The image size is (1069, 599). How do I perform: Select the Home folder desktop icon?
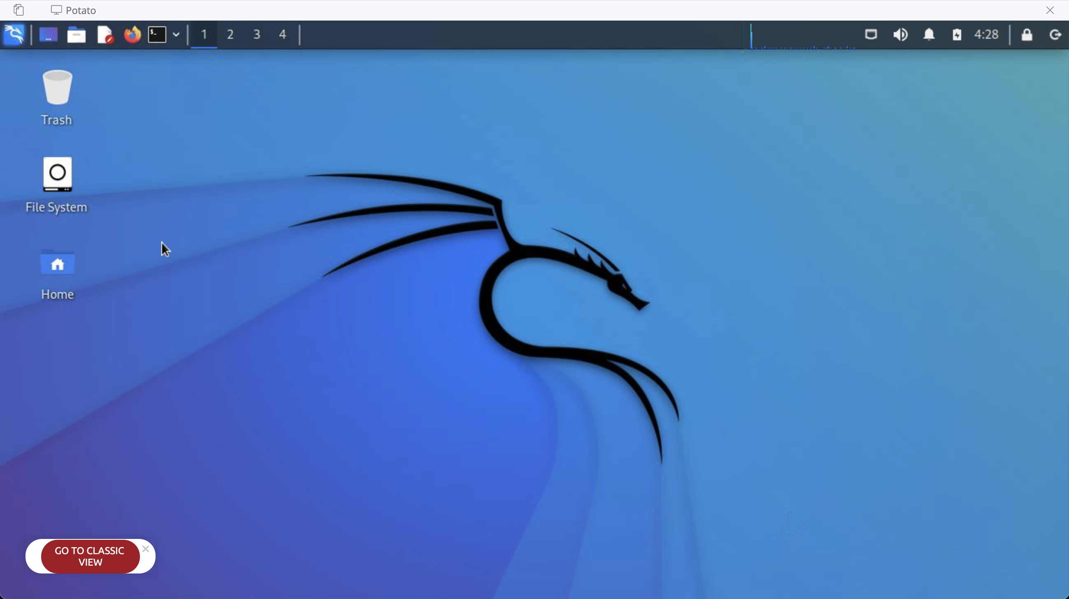(x=57, y=274)
